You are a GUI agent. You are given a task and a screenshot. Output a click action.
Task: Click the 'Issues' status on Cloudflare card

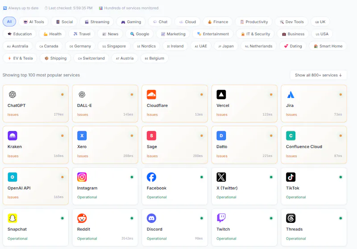pyautogui.click(x=152, y=115)
